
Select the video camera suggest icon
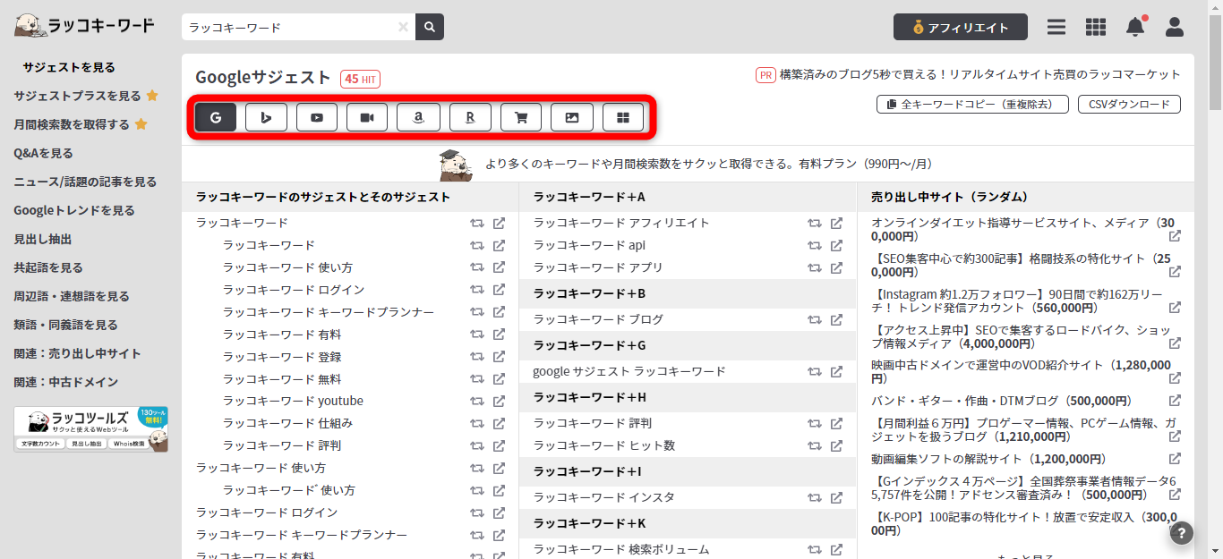(367, 117)
